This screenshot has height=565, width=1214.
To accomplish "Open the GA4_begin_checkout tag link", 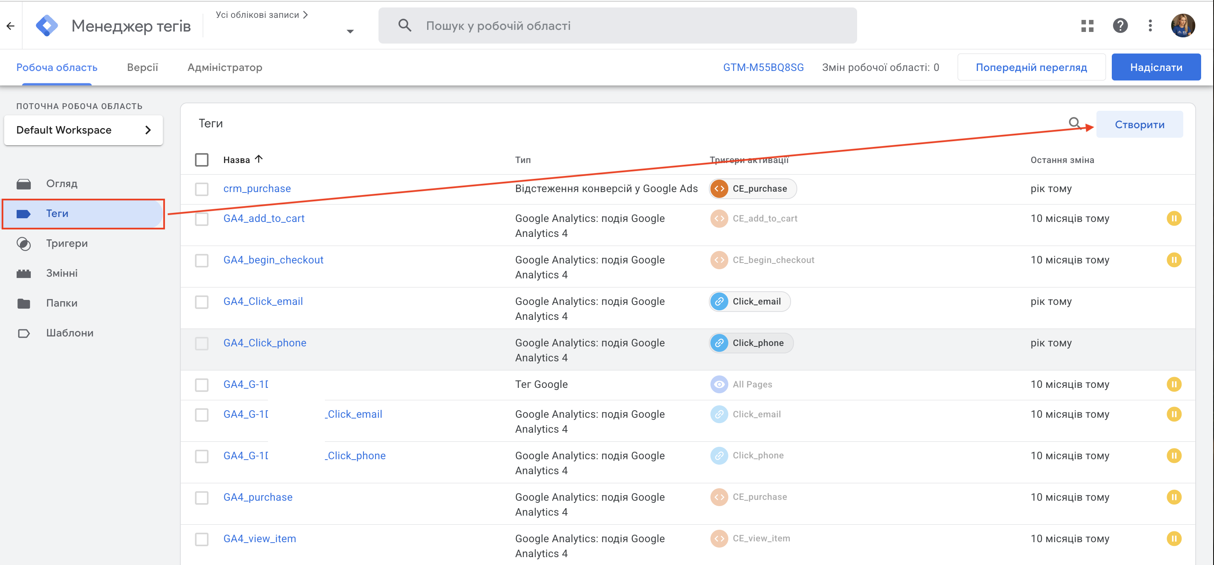I will pyautogui.click(x=273, y=260).
